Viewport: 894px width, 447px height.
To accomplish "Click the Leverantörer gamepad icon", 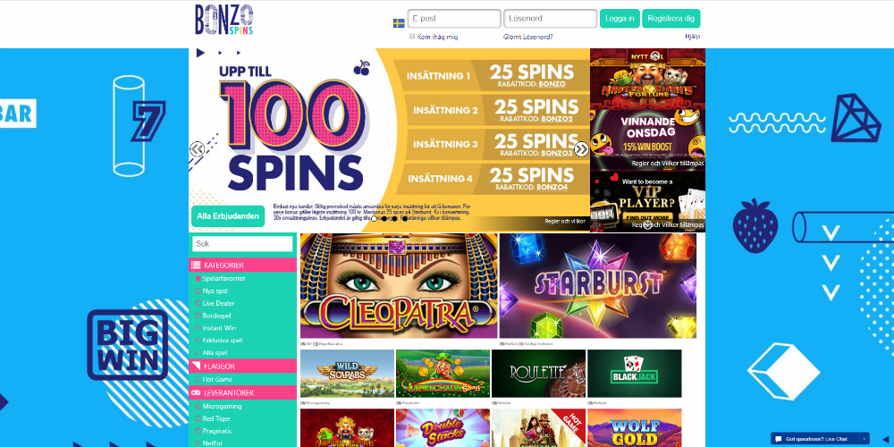I will [x=196, y=392].
